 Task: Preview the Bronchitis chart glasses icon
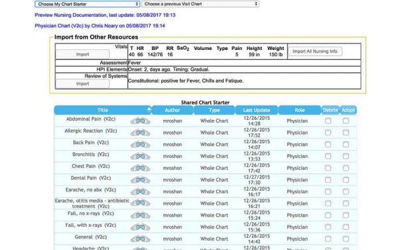pyautogui.click(x=140, y=156)
